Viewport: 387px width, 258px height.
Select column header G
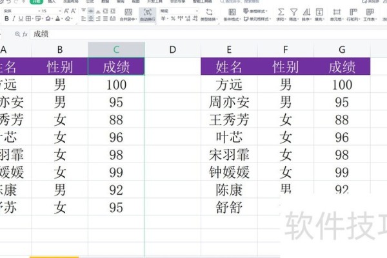pyautogui.click(x=342, y=50)
